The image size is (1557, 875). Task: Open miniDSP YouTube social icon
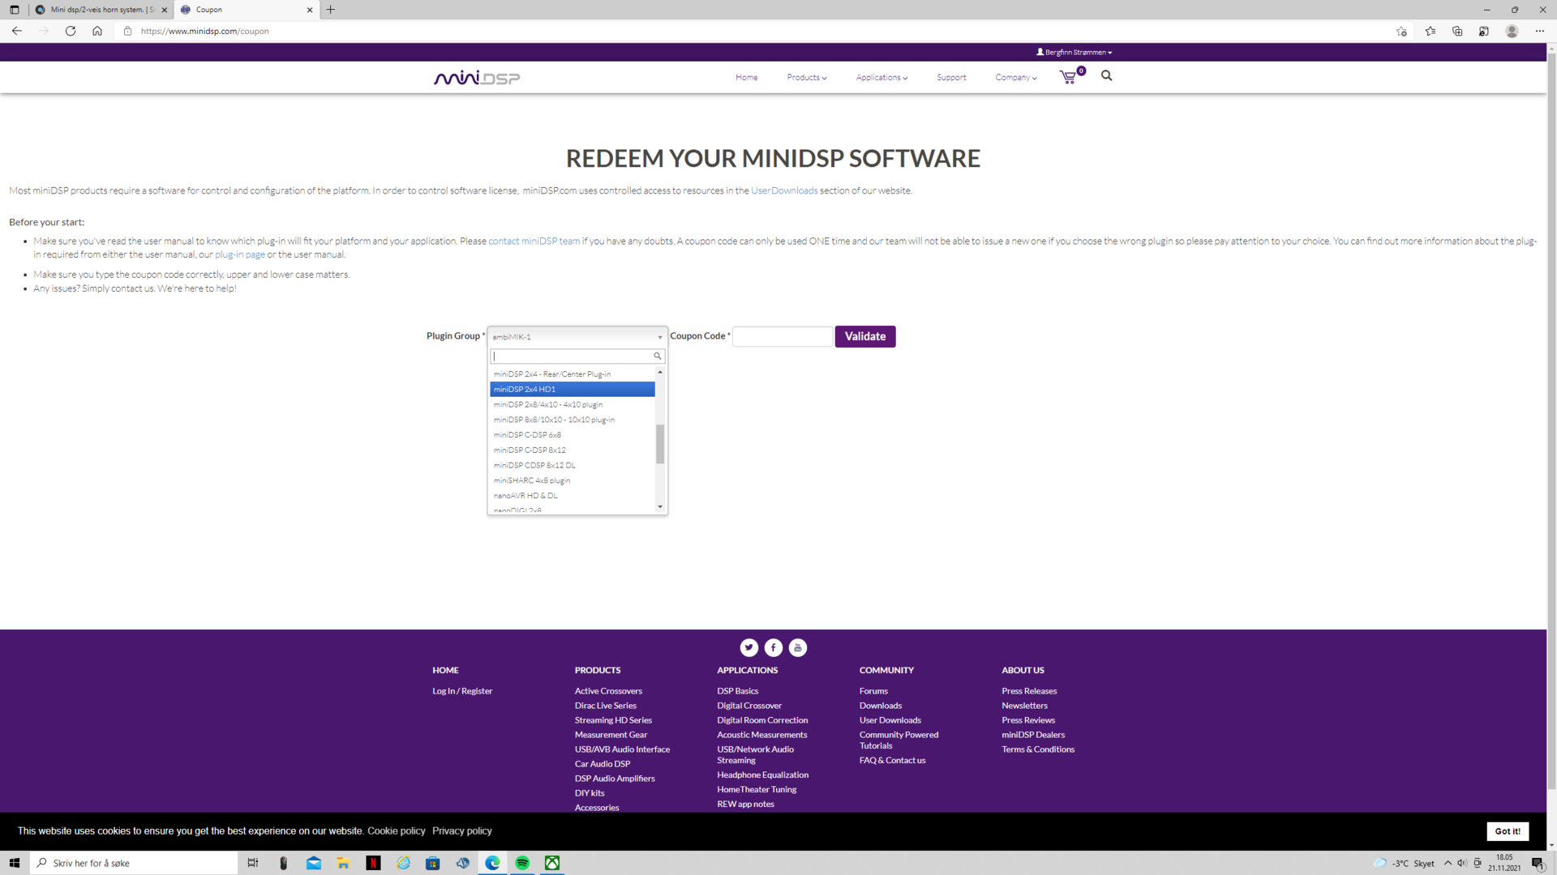(798, 647)
